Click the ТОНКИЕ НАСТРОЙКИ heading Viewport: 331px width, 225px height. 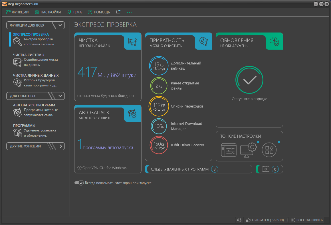(241, 136)
